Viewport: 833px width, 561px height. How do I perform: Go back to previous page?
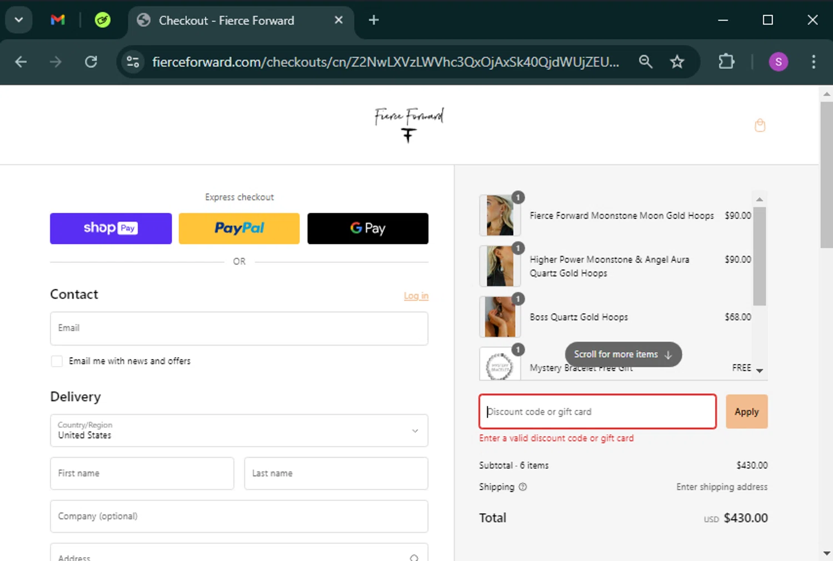tap(21, 62)
